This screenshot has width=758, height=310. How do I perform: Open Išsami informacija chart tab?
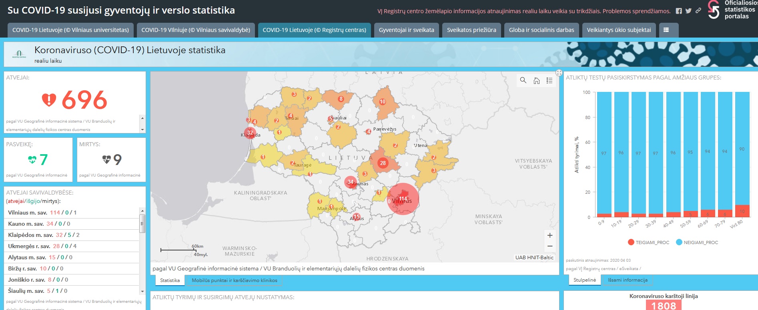pos(628,280)
